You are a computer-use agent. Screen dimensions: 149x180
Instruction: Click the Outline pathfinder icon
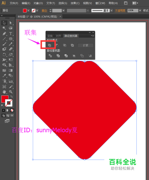pyautogui.click(x=82, y=56)
